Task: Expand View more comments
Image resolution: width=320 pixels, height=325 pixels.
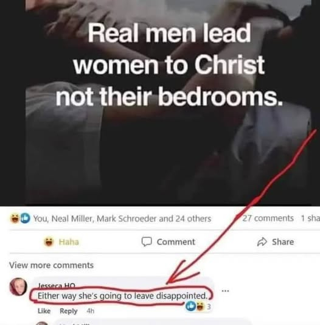Action: pyautogui.click(x=51, y=265)
